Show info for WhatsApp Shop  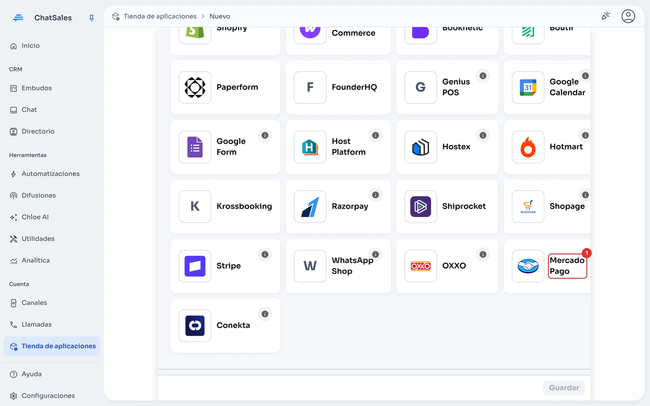pyautogui.click(x=375, y=255)
